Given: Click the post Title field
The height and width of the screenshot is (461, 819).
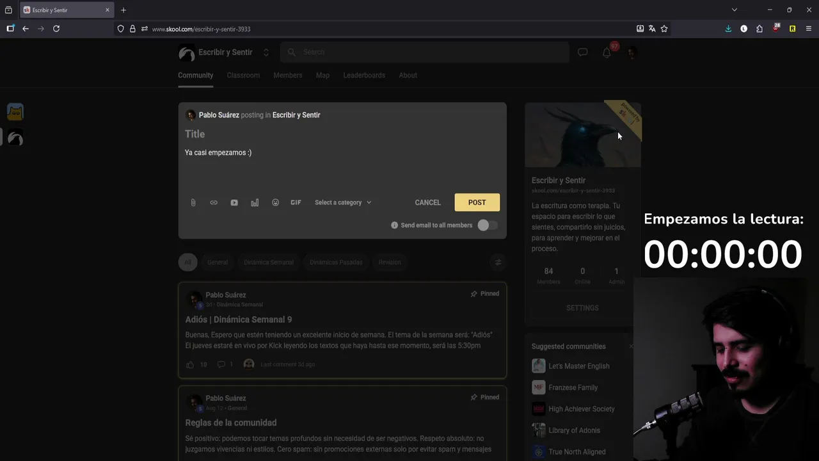Looking at the screenshot, I should (342, 134).
